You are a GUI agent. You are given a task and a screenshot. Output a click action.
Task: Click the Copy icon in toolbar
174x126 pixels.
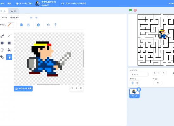[x=22, y=25]
